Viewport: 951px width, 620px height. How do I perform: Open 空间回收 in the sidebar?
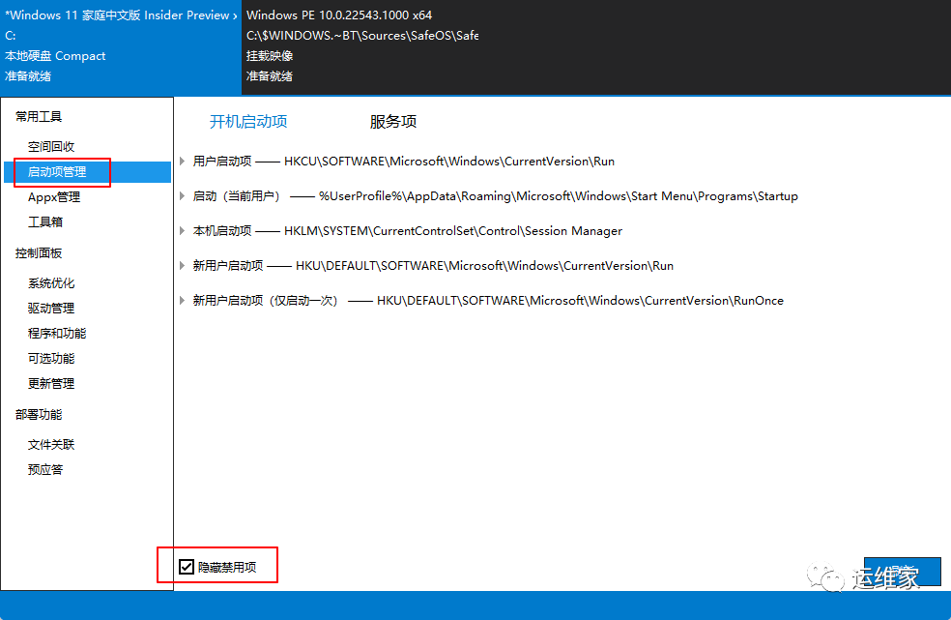[51, 146]
